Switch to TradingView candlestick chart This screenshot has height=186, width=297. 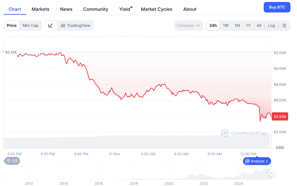(x=76, y=25)
